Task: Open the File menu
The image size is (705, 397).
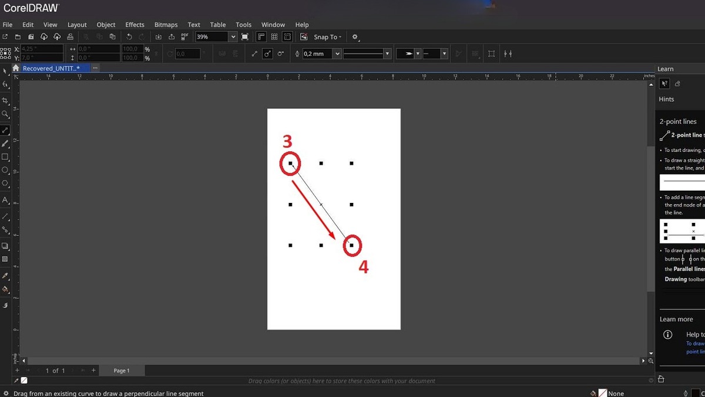Action: tap(8, 25)
